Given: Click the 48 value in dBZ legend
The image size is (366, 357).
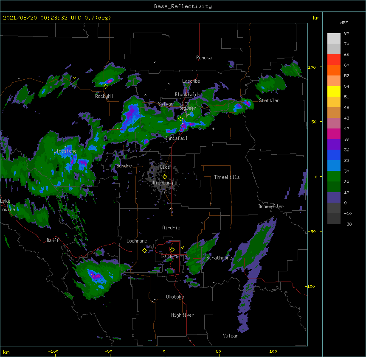Looking at the screenshot, I should (346, 107).
